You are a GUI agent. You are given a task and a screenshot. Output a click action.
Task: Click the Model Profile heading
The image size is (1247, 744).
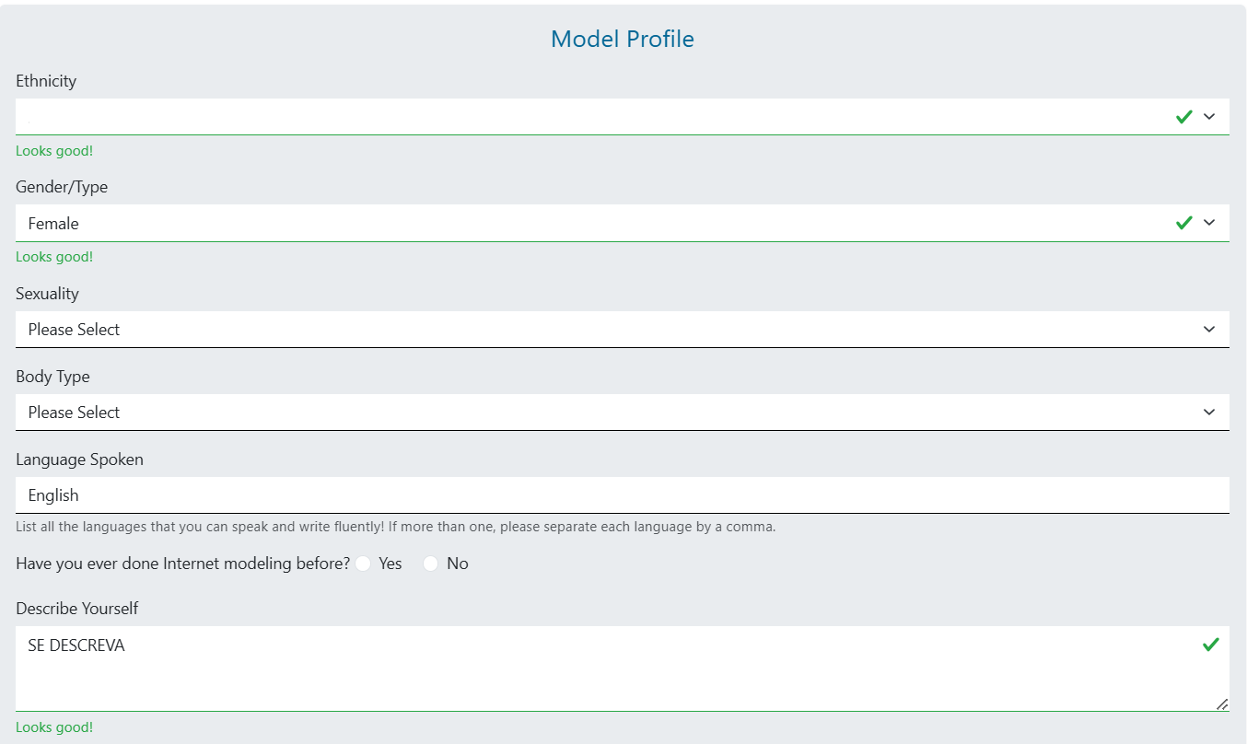[623, 39]
